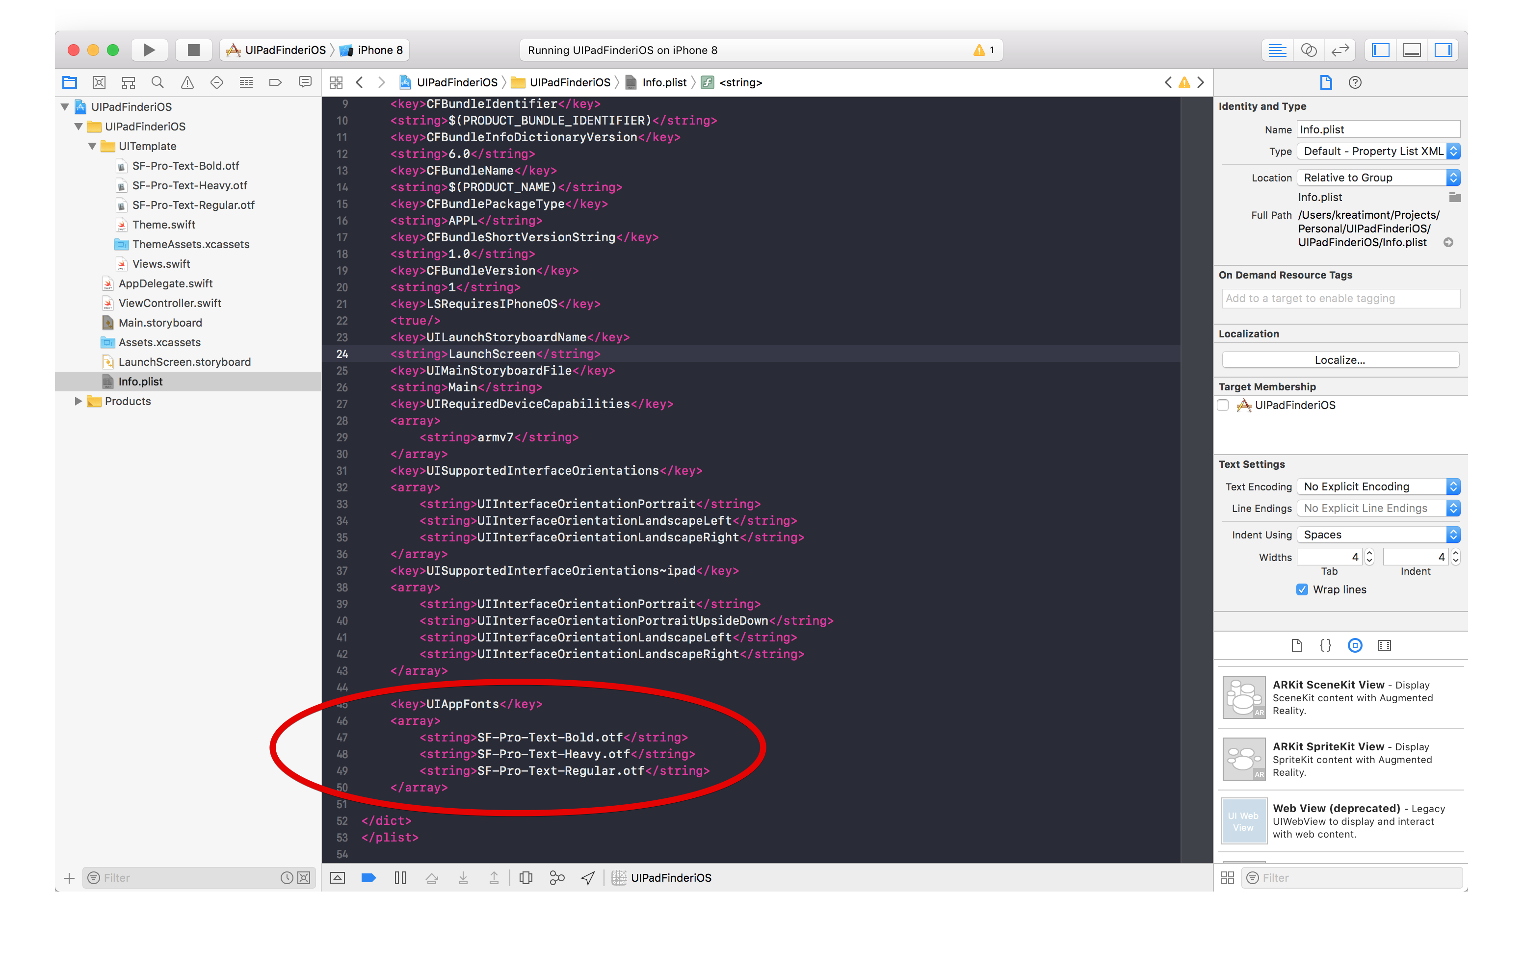Show the symbol navigator
The height and width of the screenshot is (970, 1523).
click(x=129, y=82)
